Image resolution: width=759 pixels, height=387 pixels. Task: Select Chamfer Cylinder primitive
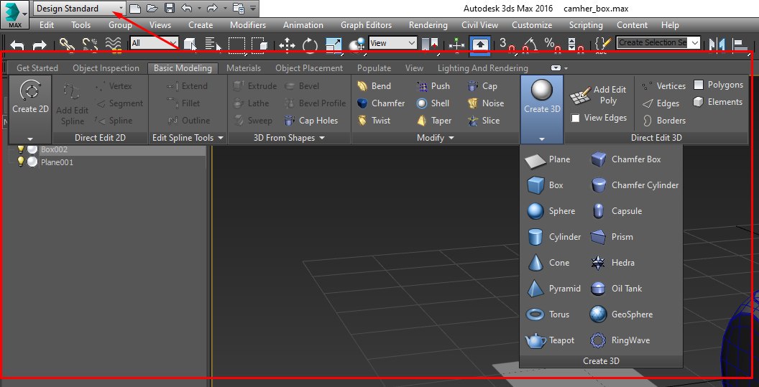click(x=635, y=185)
